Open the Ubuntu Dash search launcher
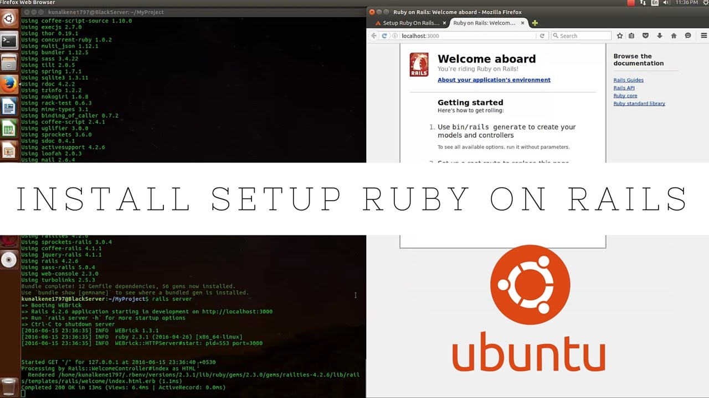 [x=9, y=19]
